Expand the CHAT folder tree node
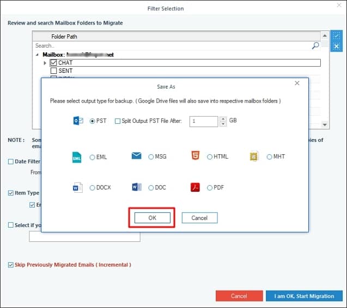This screenshot has width=347, height=308. click(x=45, y=63)
